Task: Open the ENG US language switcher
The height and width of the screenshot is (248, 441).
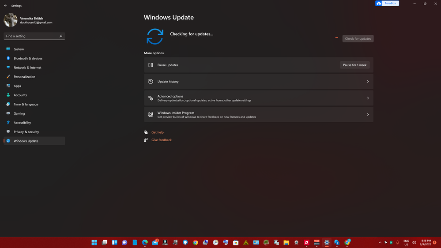Action: [x=406, y=243]
